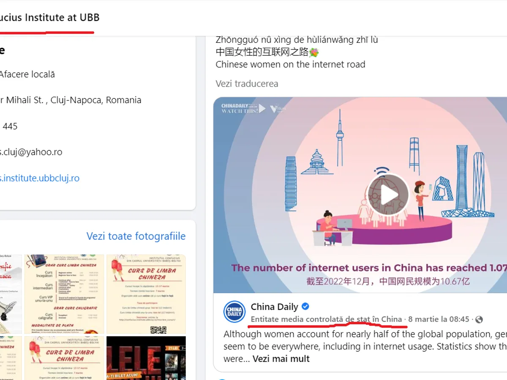Open China Daily round profile logo
The height and width of the screenshot is (380, 507).
(x=234, y=312)
